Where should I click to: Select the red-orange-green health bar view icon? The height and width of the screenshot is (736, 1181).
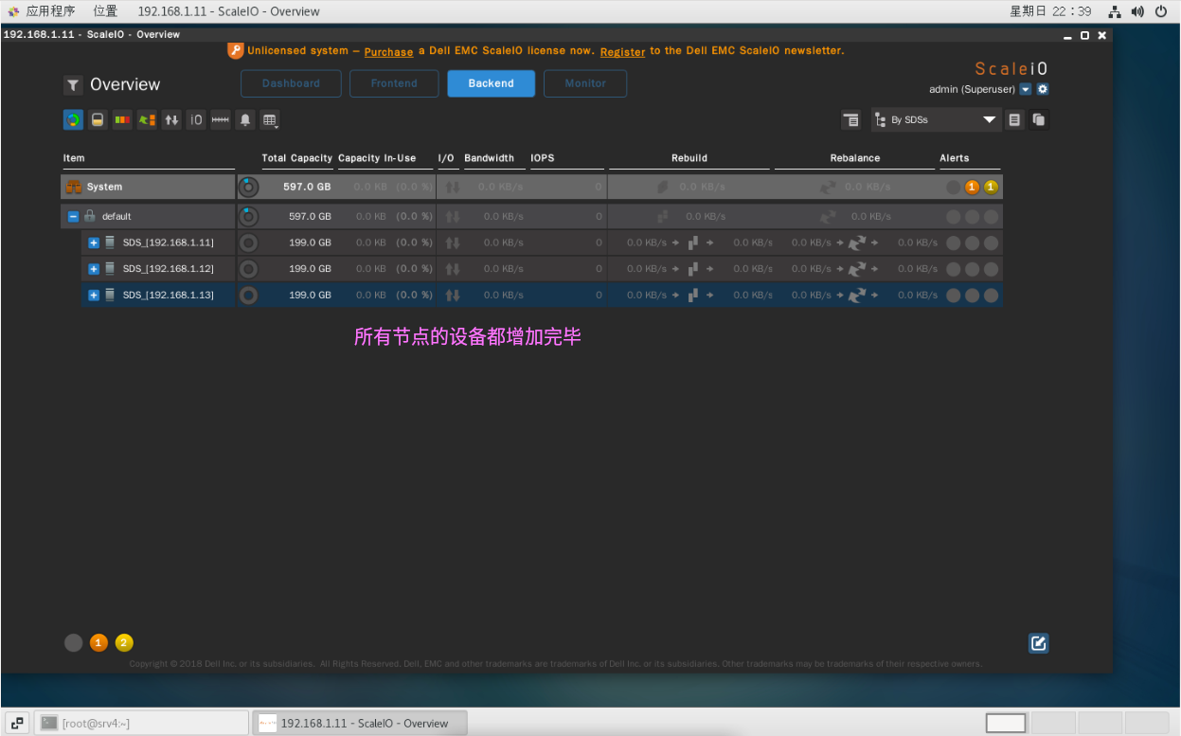pyautogui.click(x=122, y=120)
